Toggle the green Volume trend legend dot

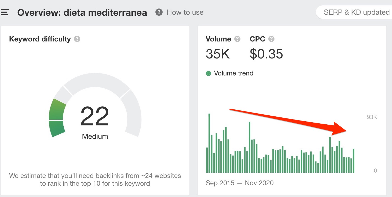click(x=208, y=73)
